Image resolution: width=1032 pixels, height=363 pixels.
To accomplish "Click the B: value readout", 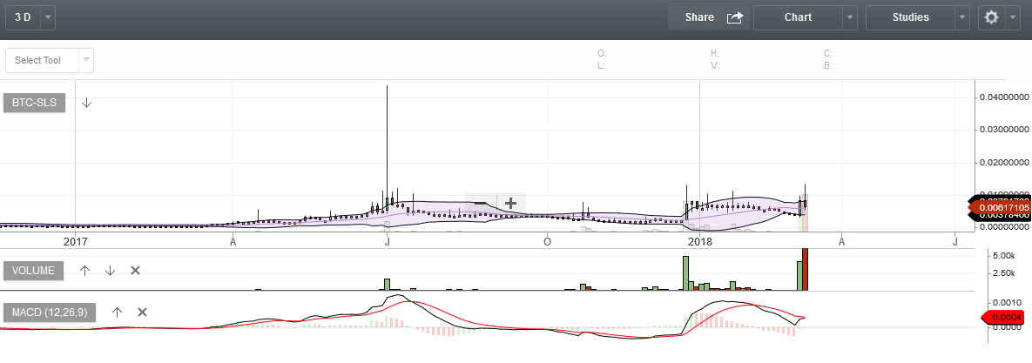I will coord(828,66).
